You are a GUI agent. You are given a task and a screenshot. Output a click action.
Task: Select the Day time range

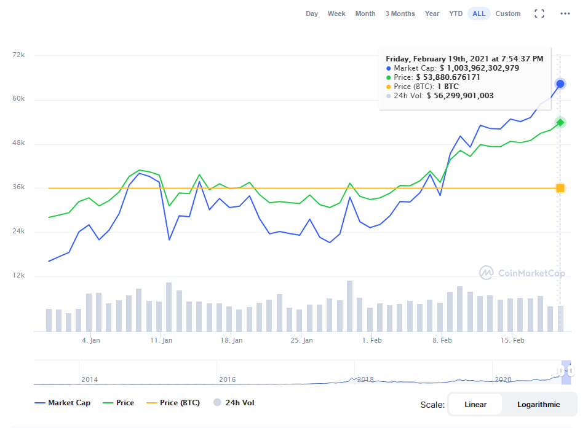coord(312,14)
